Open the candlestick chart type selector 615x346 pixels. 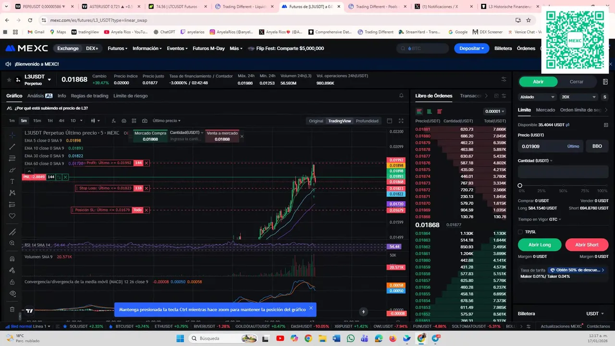point(95,121)
